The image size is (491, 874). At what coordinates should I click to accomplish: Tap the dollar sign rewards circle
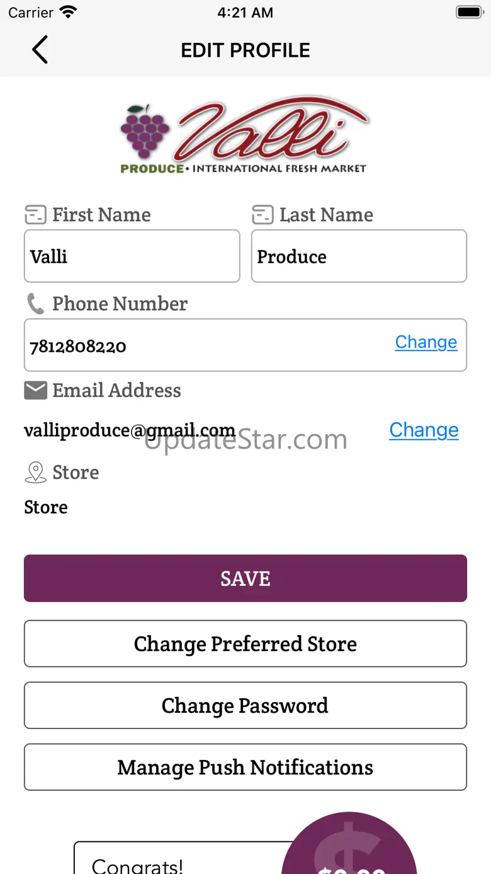[348, 848]
